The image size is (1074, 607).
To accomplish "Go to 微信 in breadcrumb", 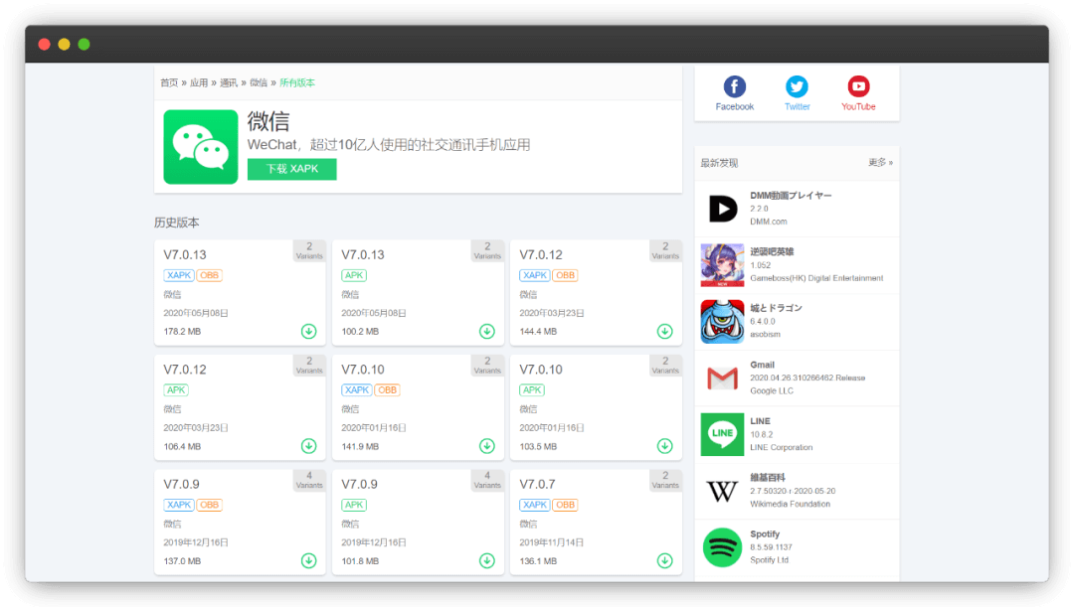I will tap(259, 82).
